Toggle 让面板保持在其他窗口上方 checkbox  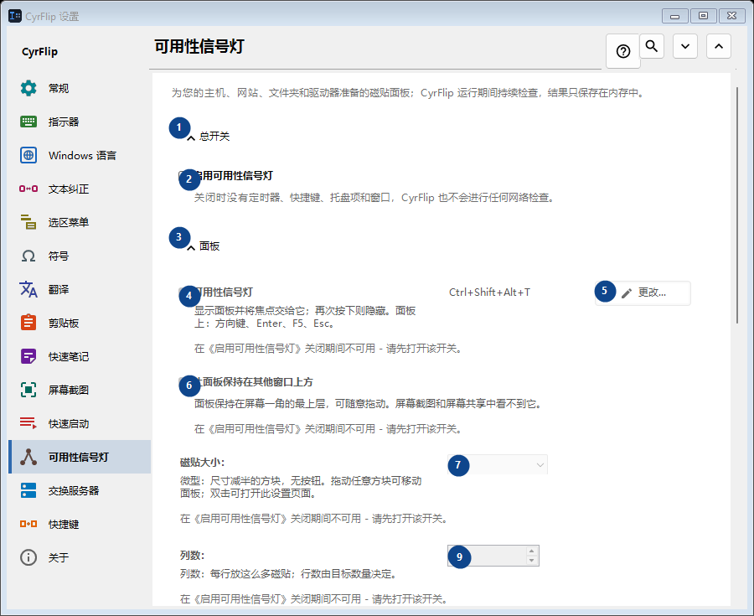pyautogui.click(x=184, y=382)
